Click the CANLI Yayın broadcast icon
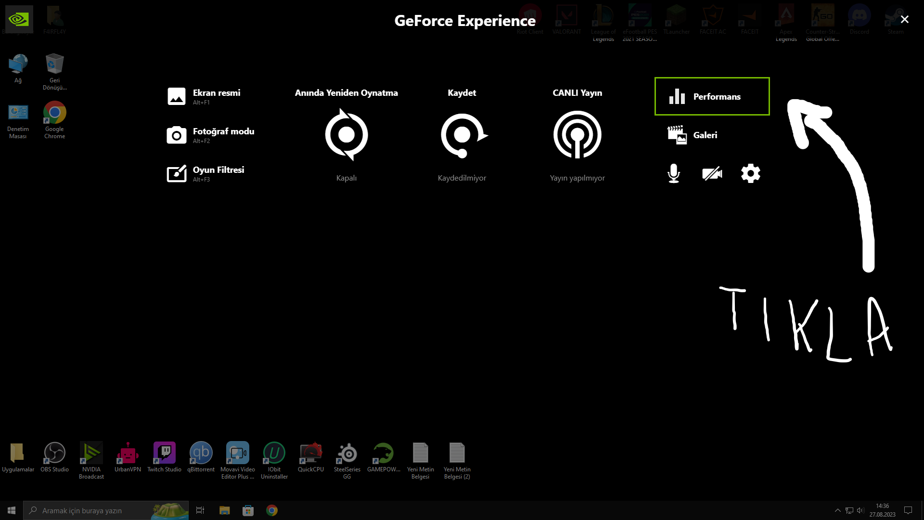Image resolution: width=924 pixels, height=520 pixels. click(x=577, y=135)
